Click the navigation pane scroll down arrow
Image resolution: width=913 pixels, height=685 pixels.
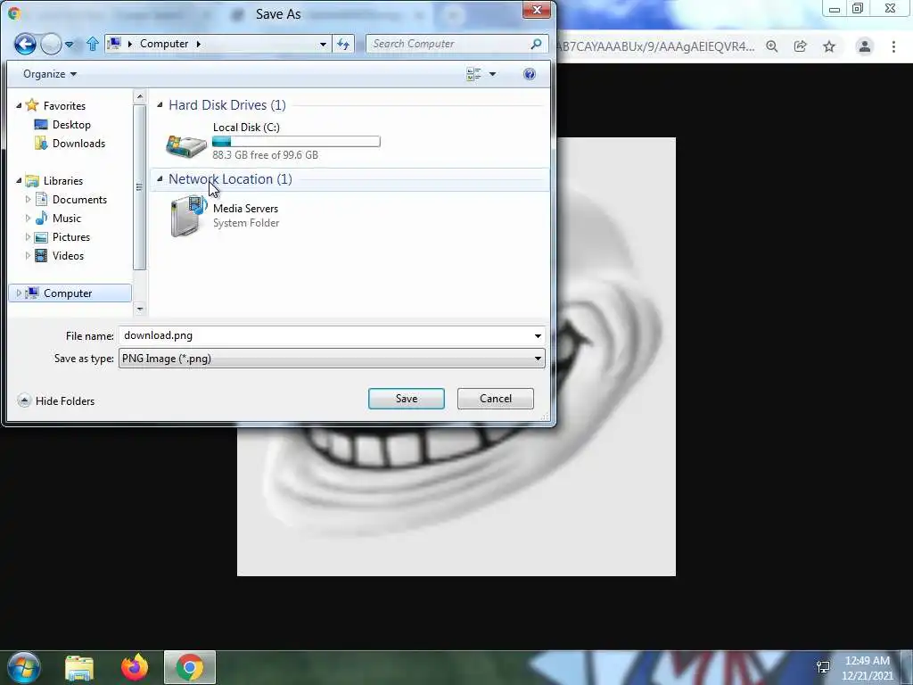[139, 309]
